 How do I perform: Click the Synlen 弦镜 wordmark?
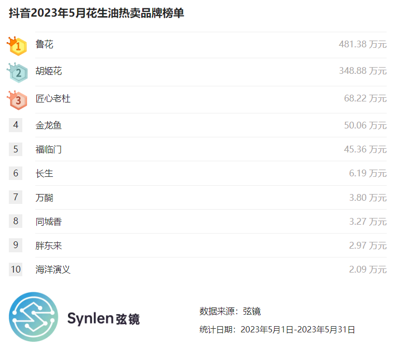(103, 318)
